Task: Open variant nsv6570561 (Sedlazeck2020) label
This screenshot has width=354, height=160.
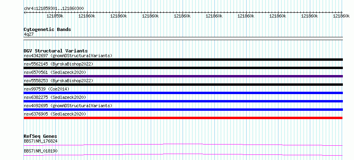Action: (x=55, y=72)
